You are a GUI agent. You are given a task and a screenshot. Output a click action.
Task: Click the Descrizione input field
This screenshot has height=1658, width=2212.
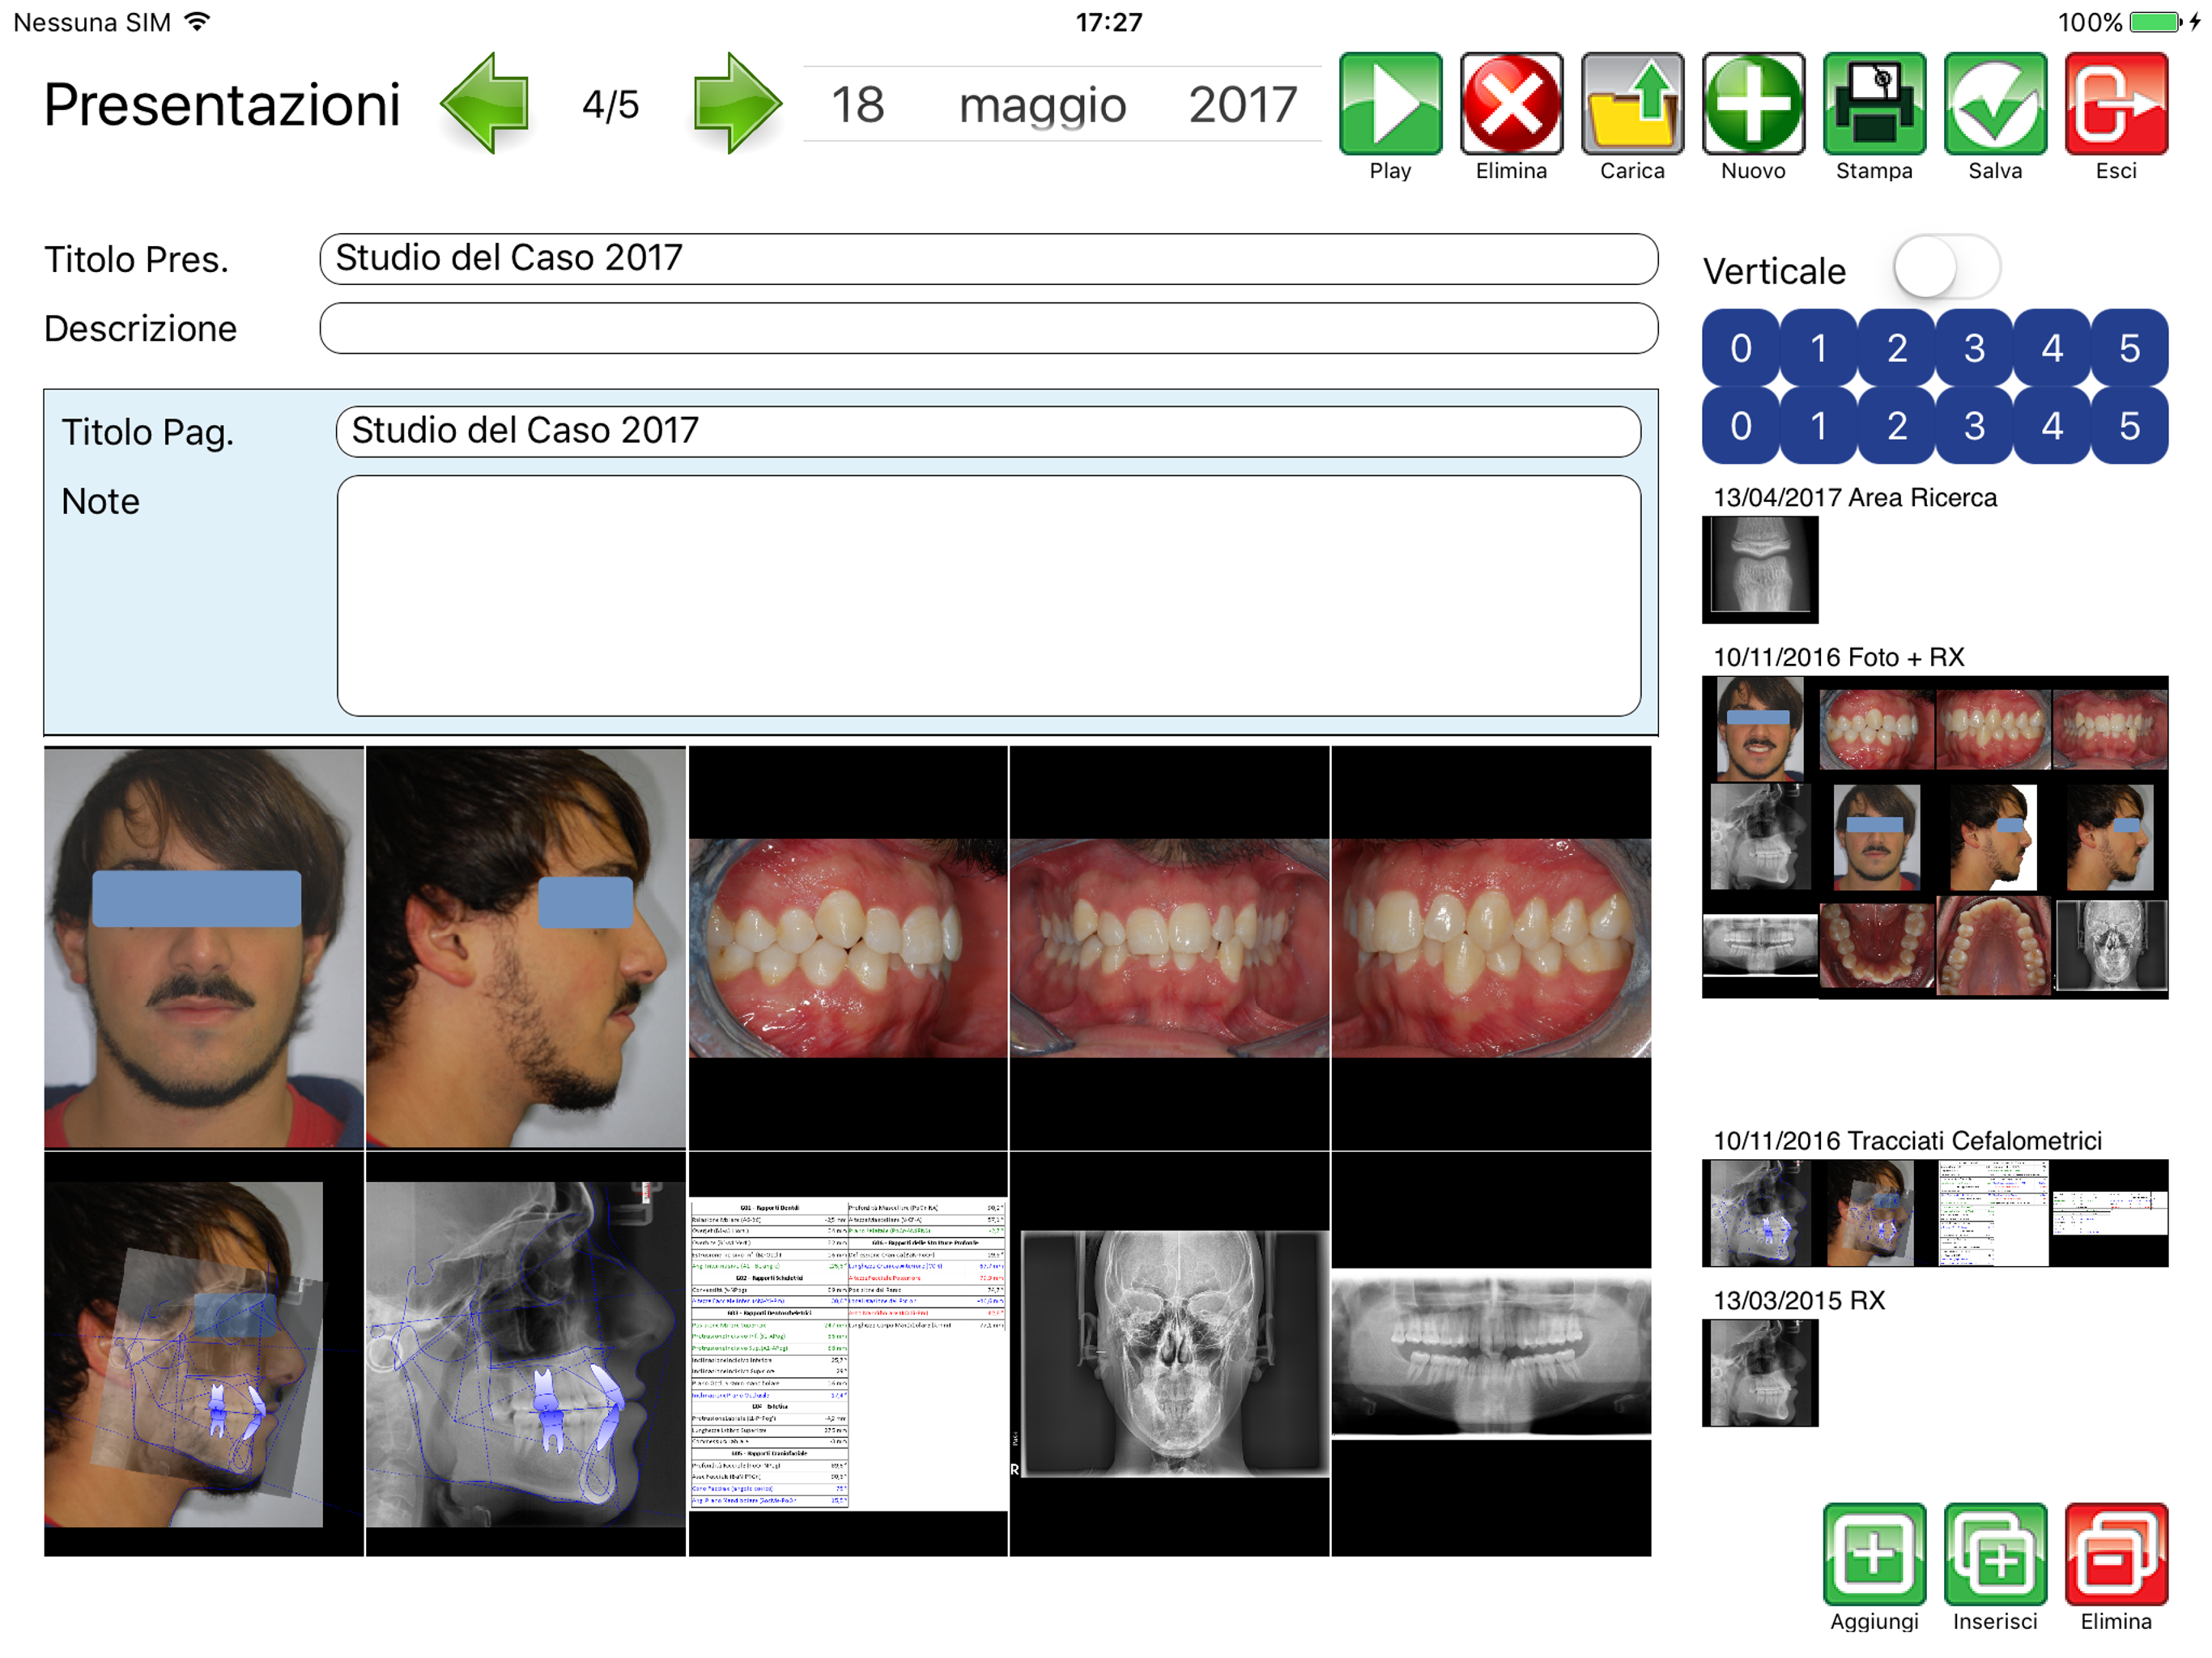pos(988,329)
